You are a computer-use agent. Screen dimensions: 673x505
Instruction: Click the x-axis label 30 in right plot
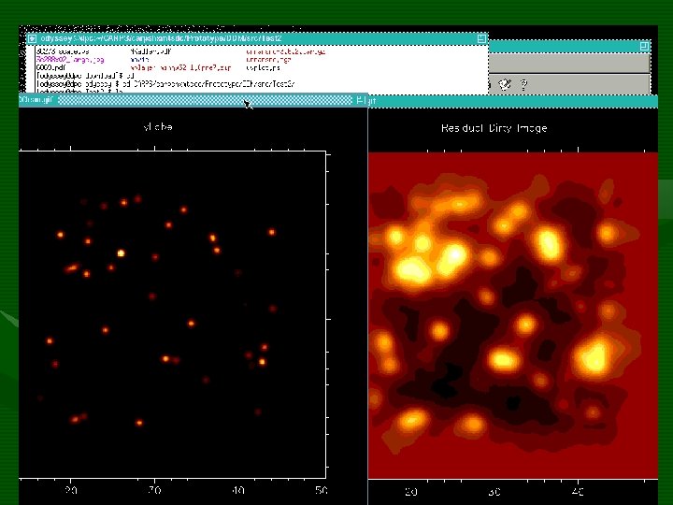[x=494, y=490]
